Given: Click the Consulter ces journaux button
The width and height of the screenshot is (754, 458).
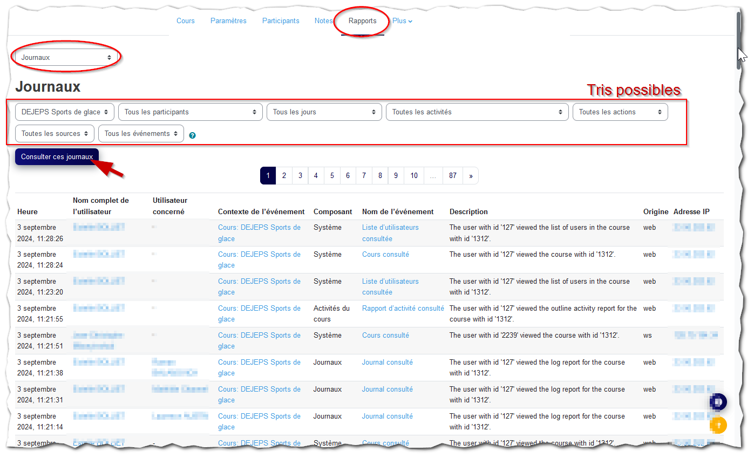Looking at the screenshot, I should 57,157.
